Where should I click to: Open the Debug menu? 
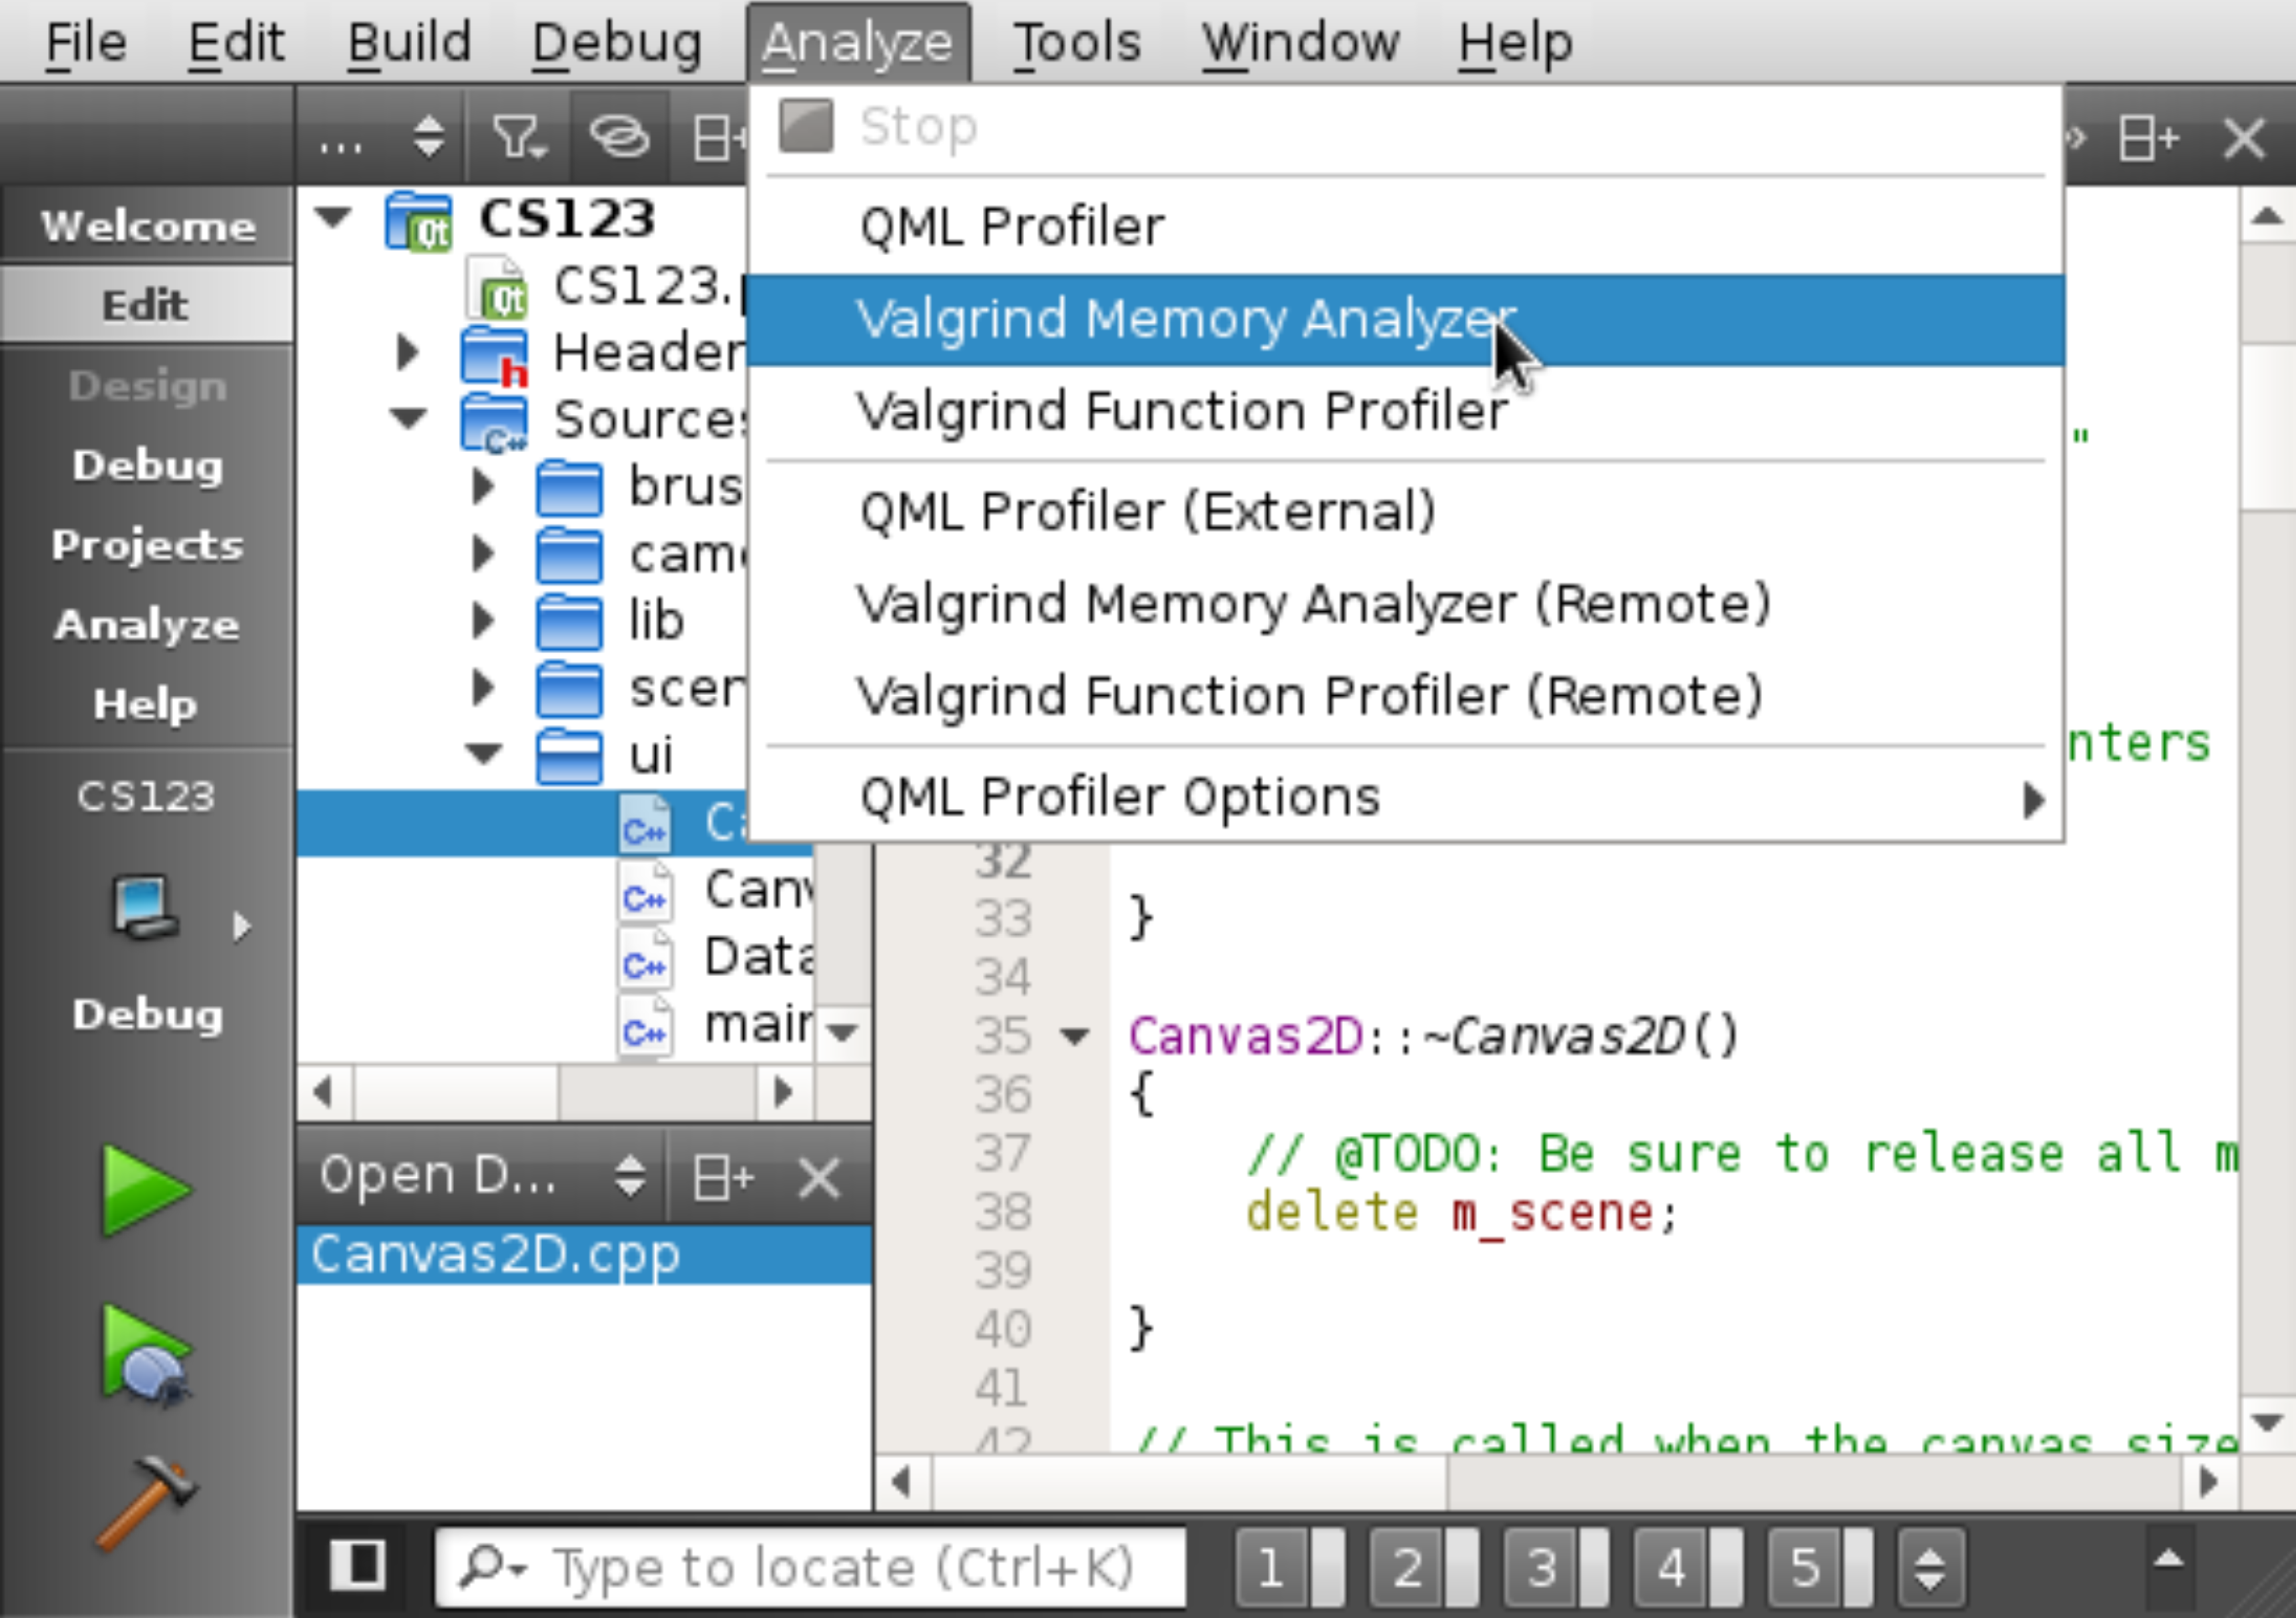tap(617, 43)
